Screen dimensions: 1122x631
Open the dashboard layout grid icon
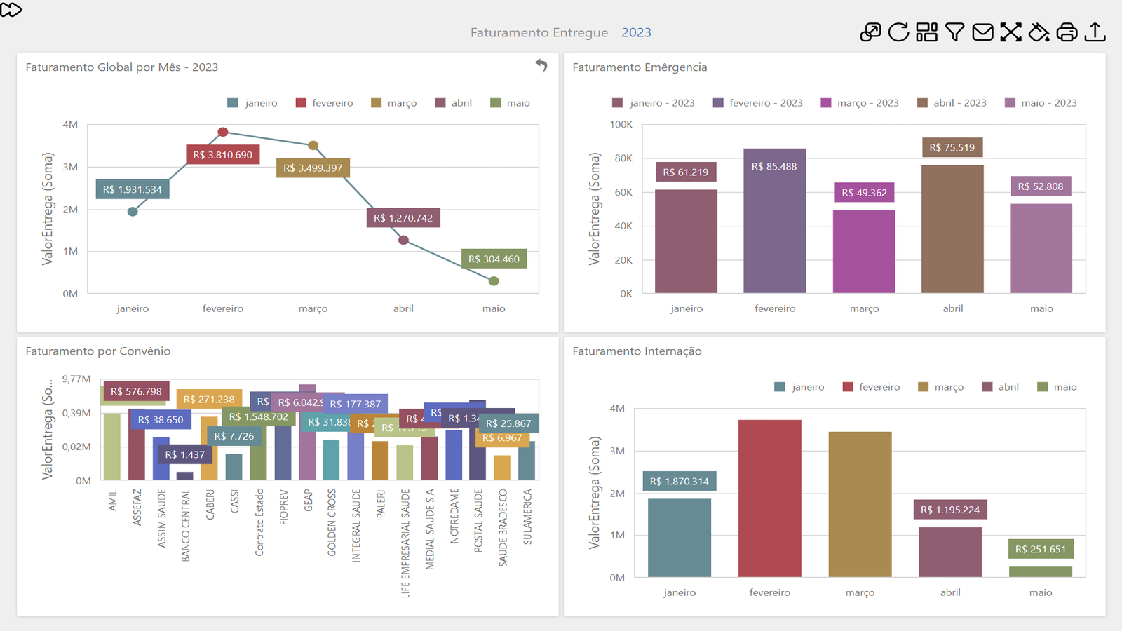pos(926,32)
